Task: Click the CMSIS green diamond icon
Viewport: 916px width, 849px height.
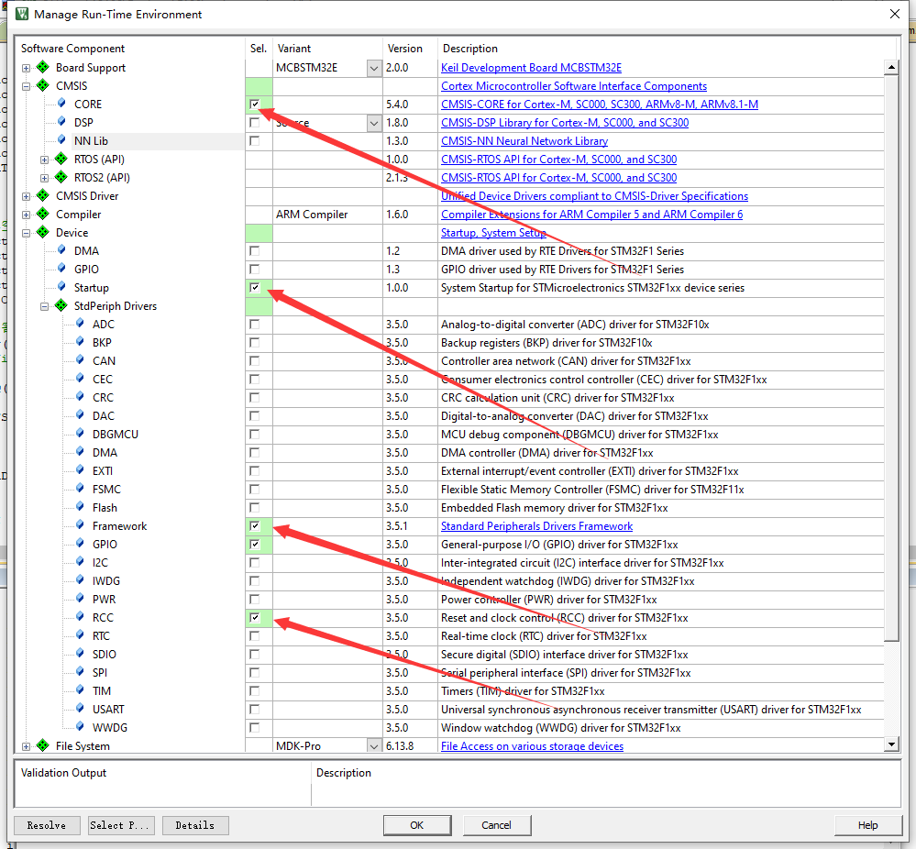Action: [x=43, y=85]
